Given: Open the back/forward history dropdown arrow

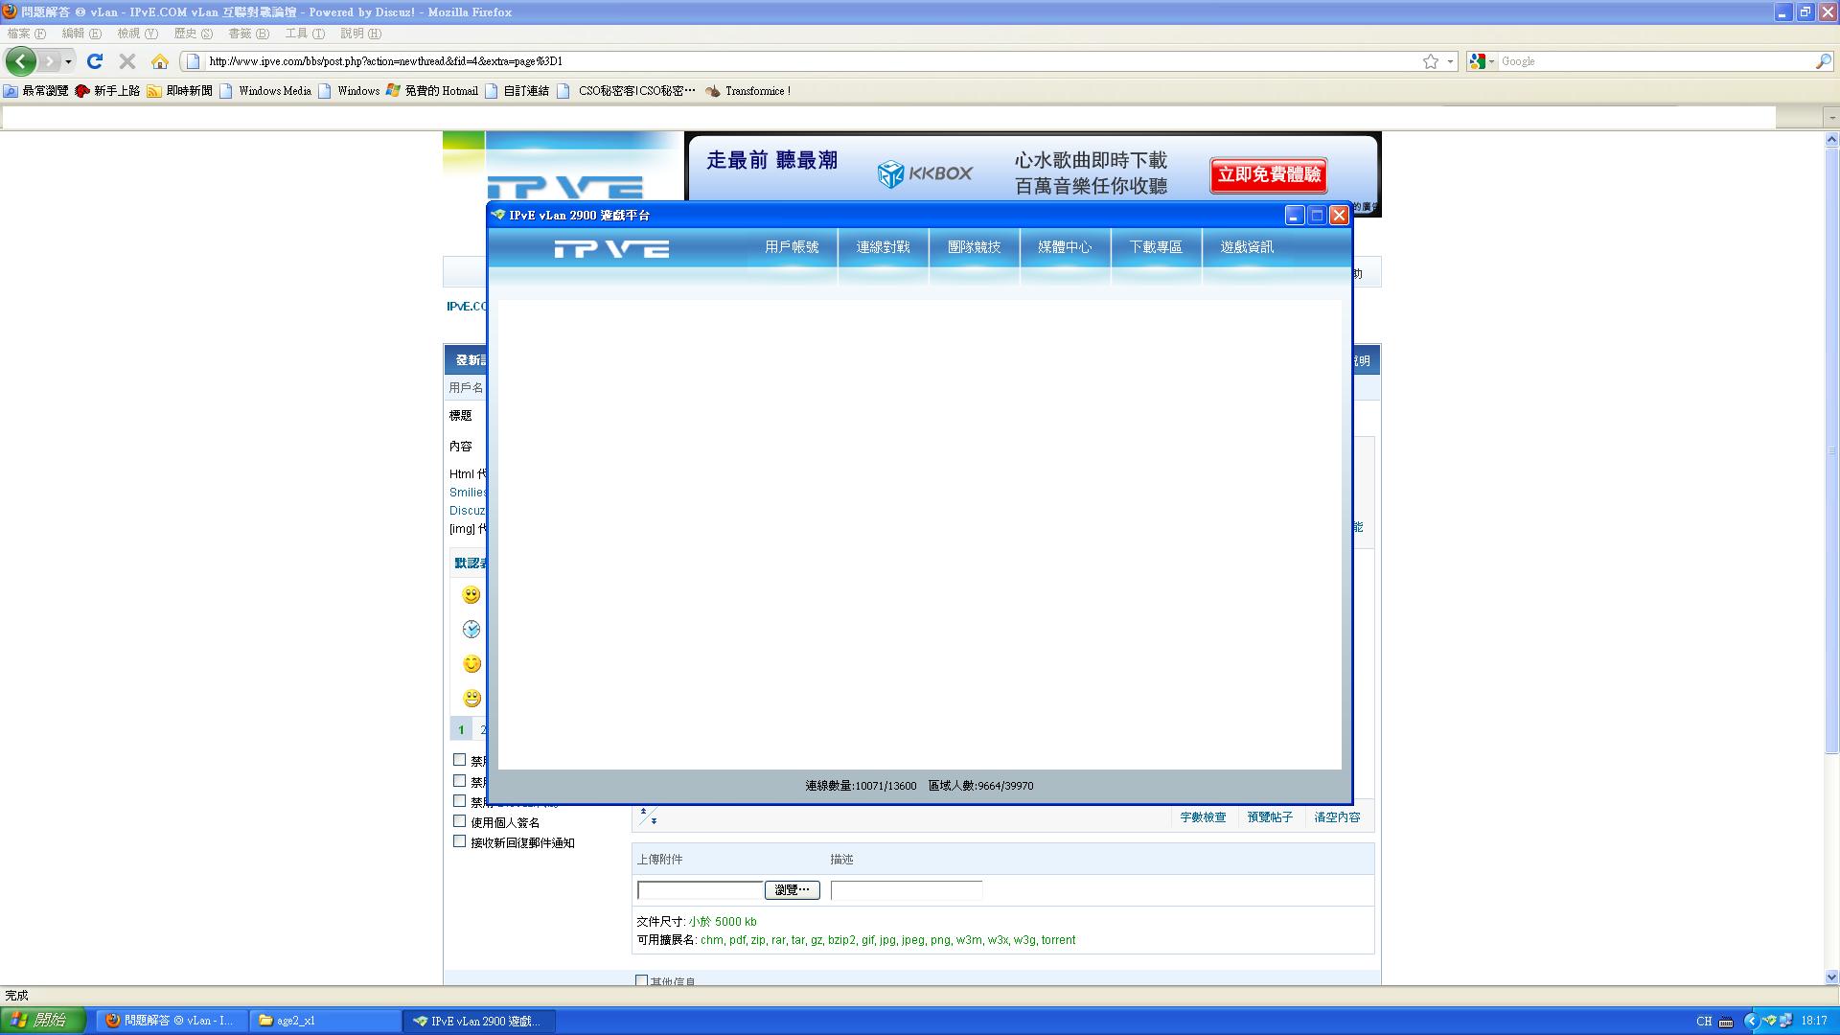Looking at the screenshot, I should [68, 61].
